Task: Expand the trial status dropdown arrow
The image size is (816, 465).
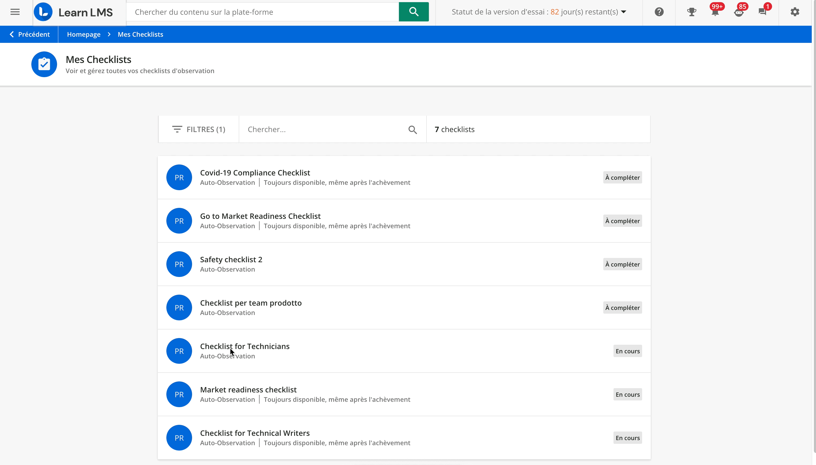Action: point(623,12)
